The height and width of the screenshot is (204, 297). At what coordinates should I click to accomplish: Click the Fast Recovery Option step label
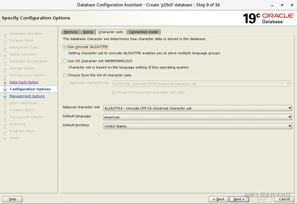click(27, 75)
